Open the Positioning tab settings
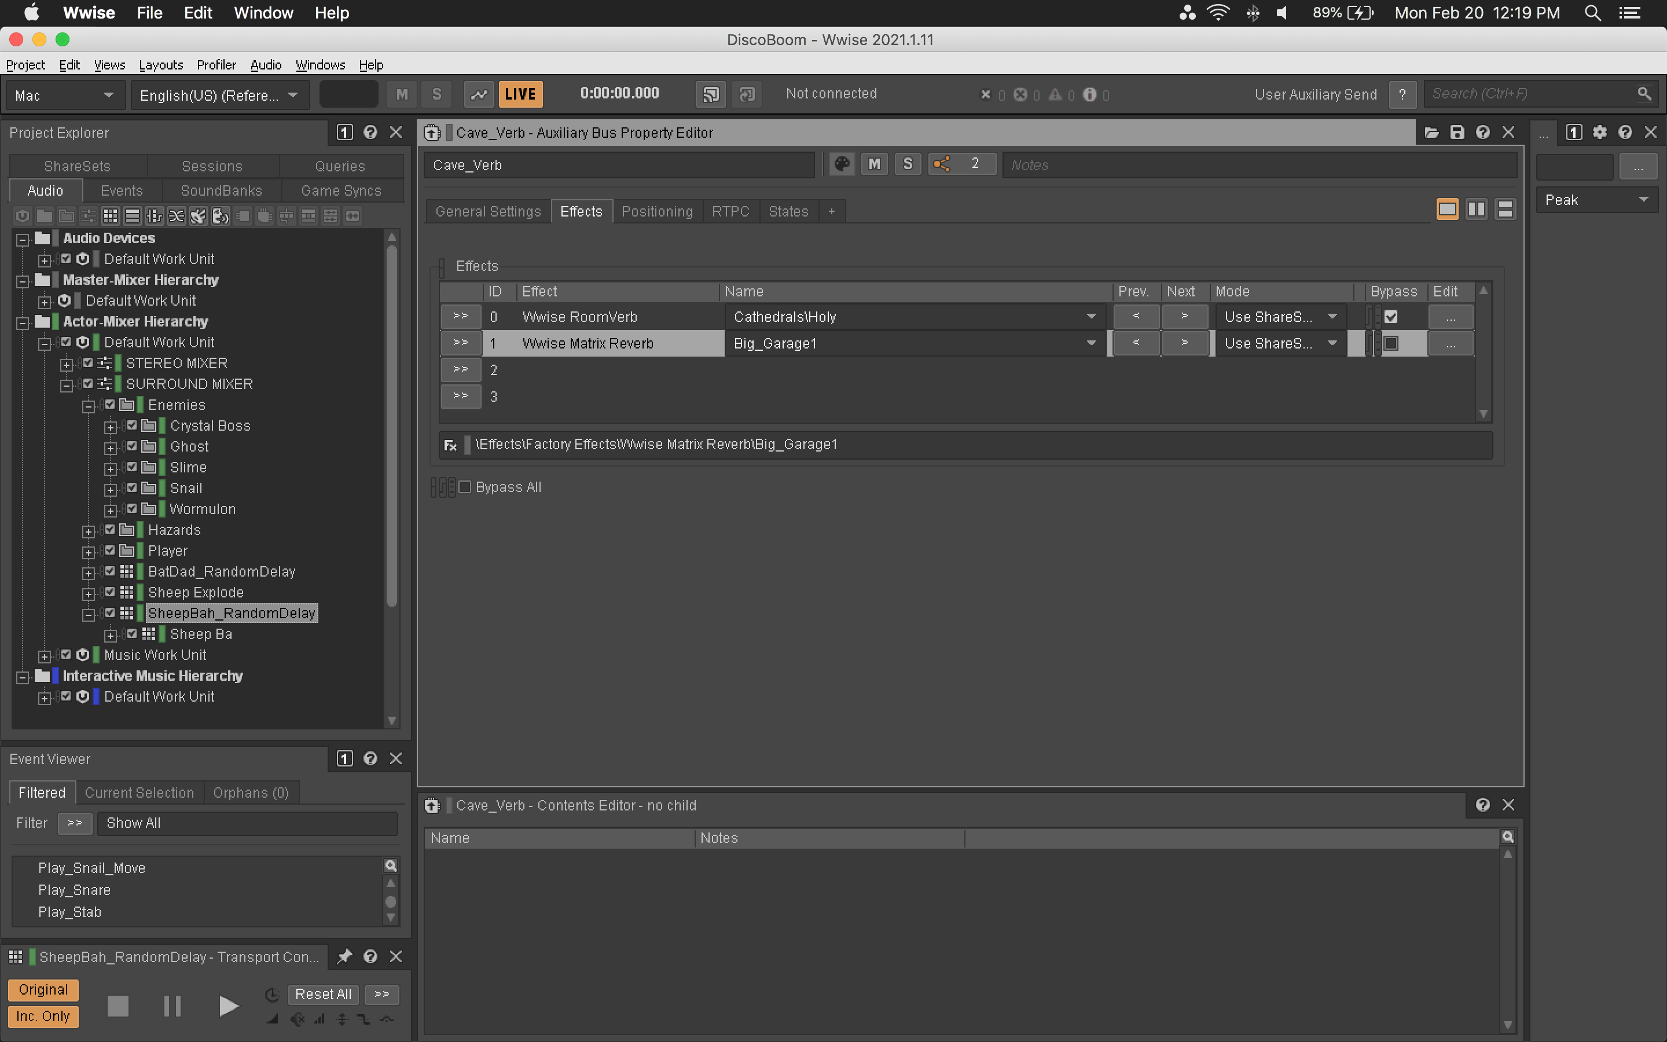This screenshot has width=1667, height=1042. (655, 211)
